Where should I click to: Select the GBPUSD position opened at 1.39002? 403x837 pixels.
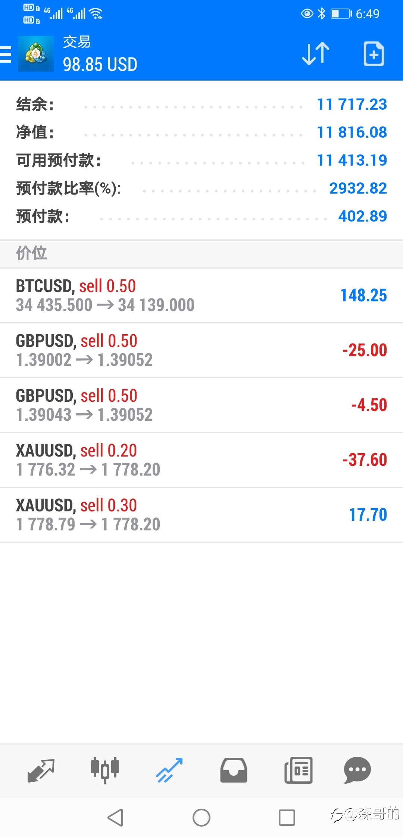point(201,351)
